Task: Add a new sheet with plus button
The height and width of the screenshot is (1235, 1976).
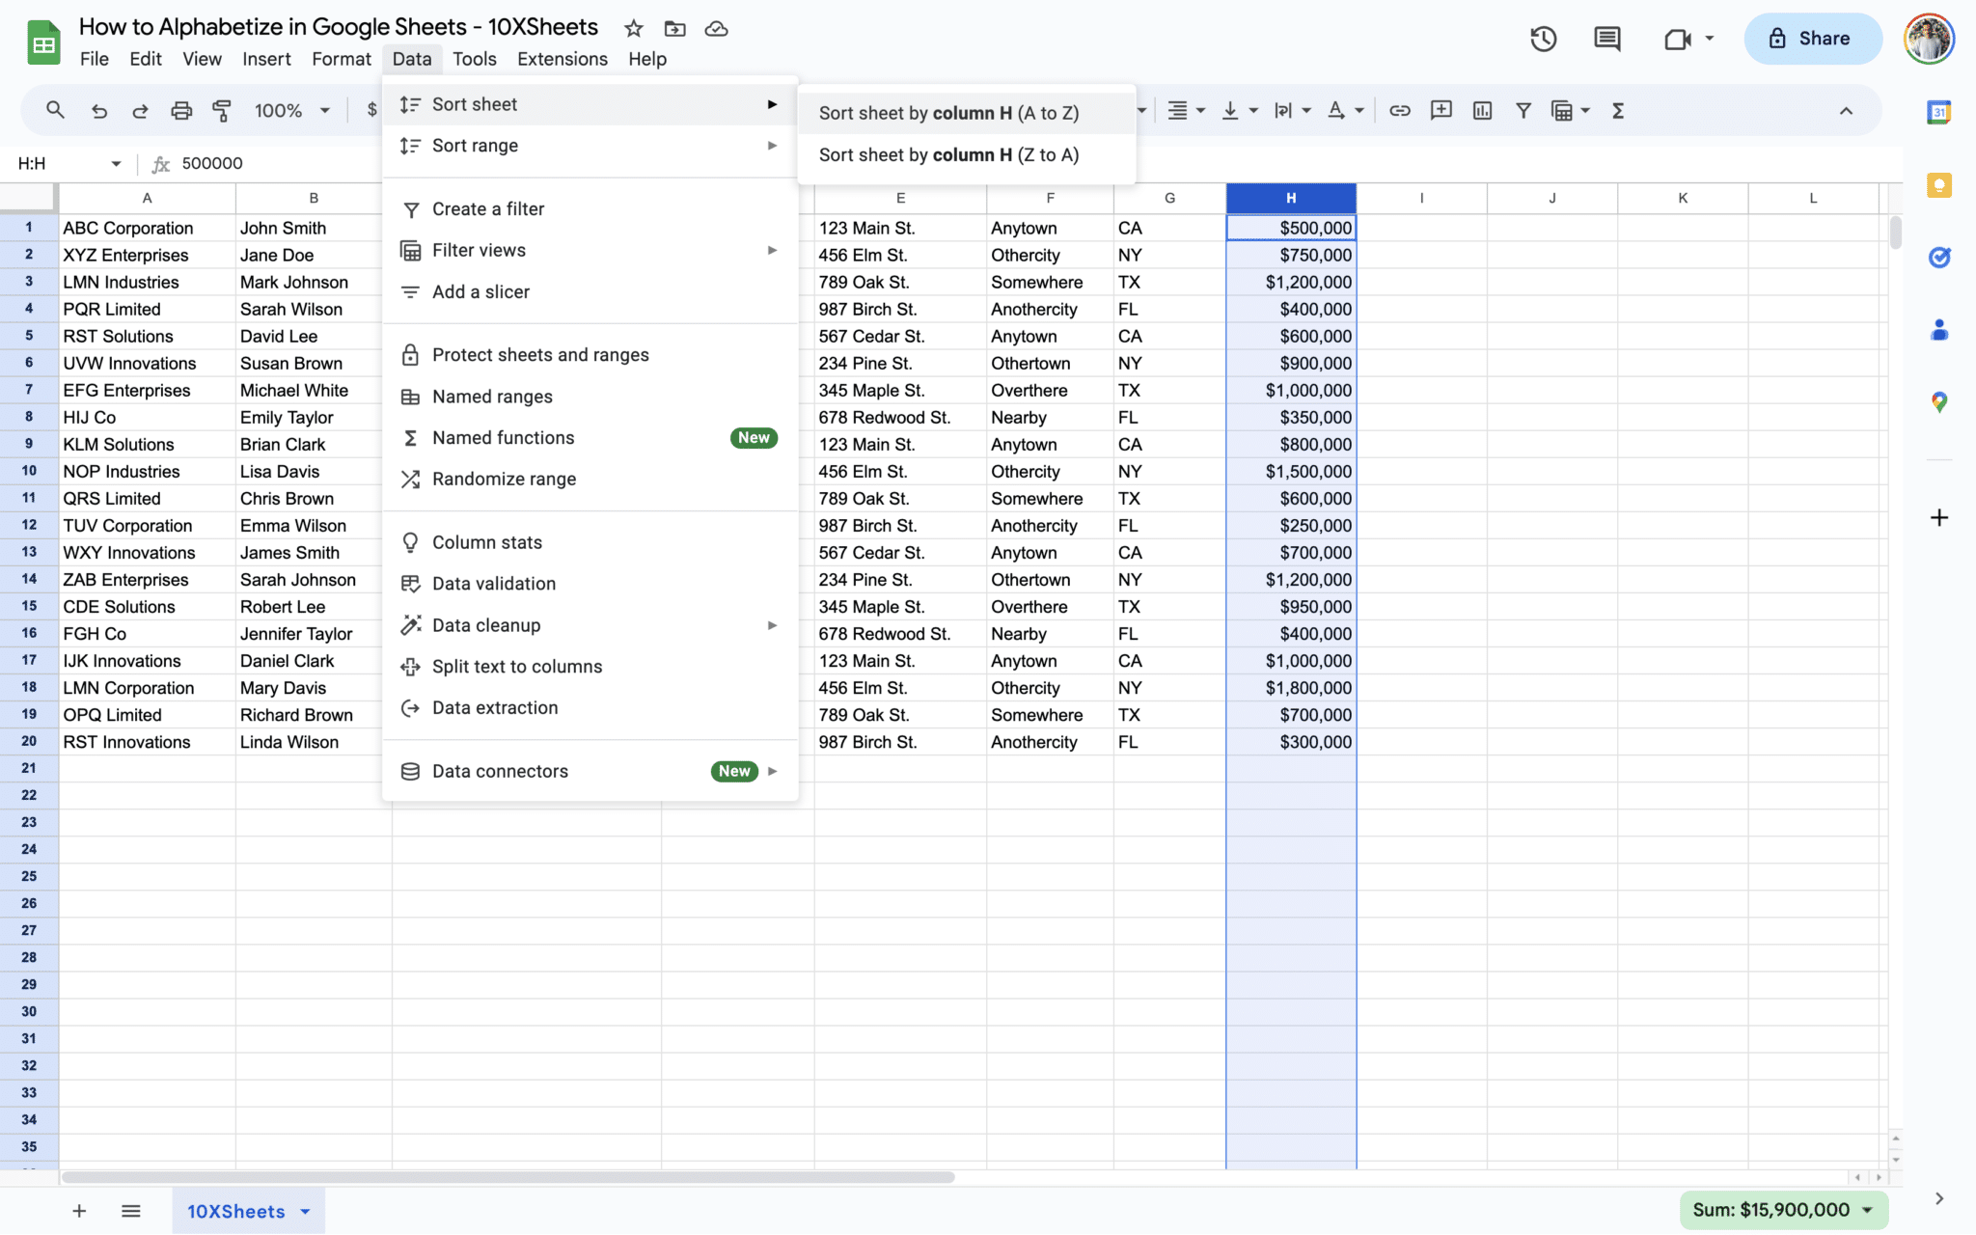Action: pyautogui.click(x=79, y=1211)
